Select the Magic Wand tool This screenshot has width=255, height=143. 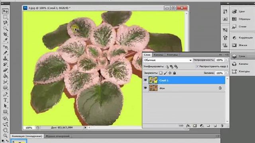5,29
